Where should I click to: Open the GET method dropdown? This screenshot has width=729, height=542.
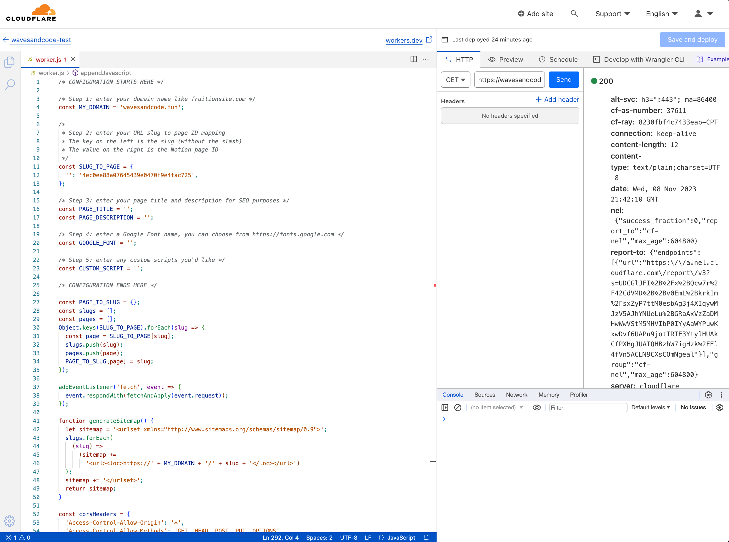(x=455, y=79)
